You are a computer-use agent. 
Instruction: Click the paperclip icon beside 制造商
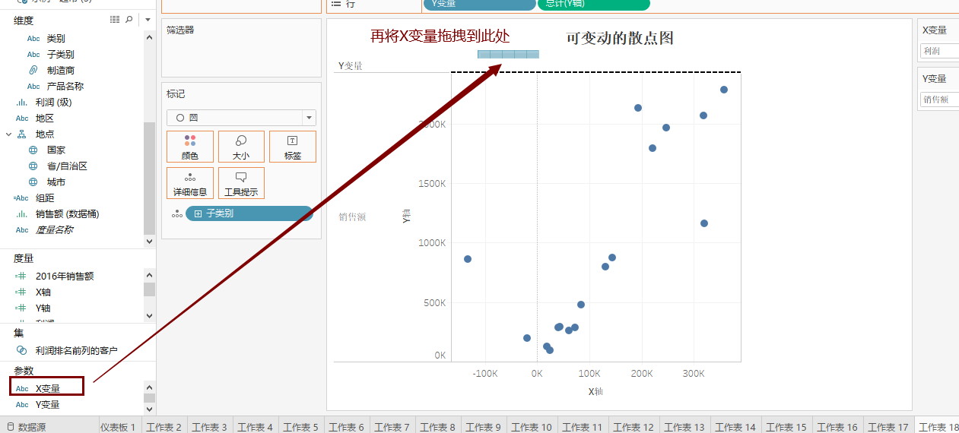click(x=33, y=70)
